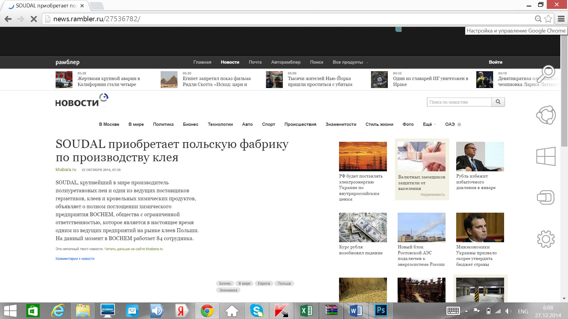Expand the Ещё categories dropdown
Viewport: 568px width, 319px height.
point(429,124)
